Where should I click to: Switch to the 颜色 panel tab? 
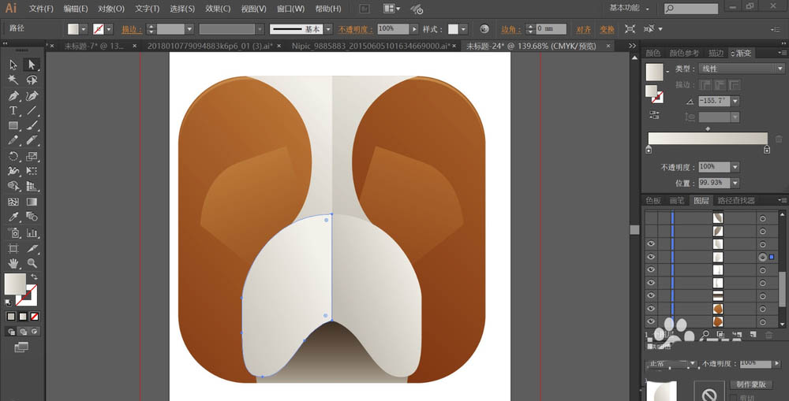[x=653, y=53]
